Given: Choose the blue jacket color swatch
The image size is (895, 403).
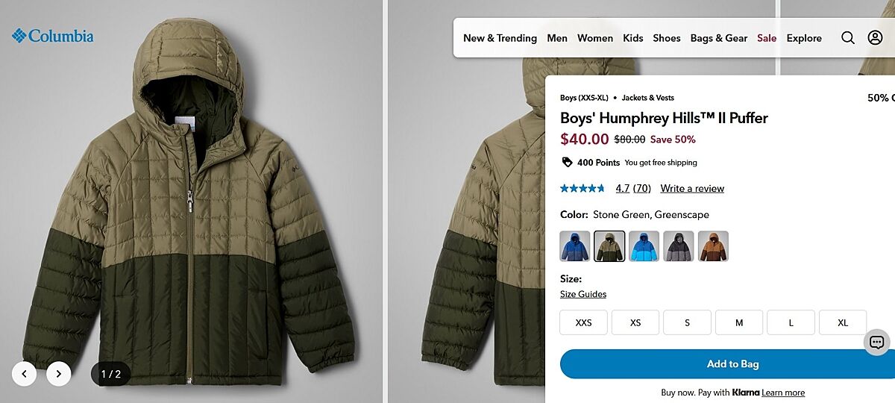Looking at the screenshot, I should coord(575,246).
